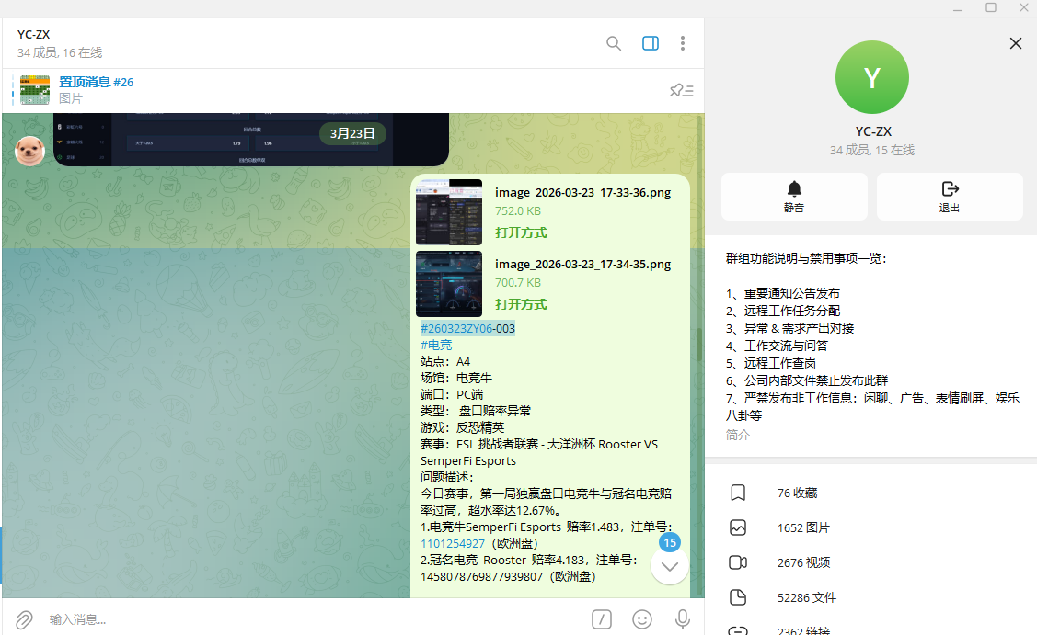Click hashtag #260323ZY06-003
This screenshot has width=1037, height=635.
[467, 328]
